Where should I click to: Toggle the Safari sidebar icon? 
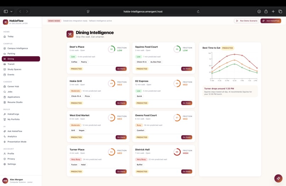(6, 11)
